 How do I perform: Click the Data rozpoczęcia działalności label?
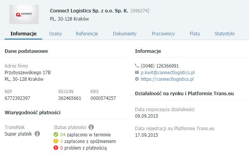[165, 110]
